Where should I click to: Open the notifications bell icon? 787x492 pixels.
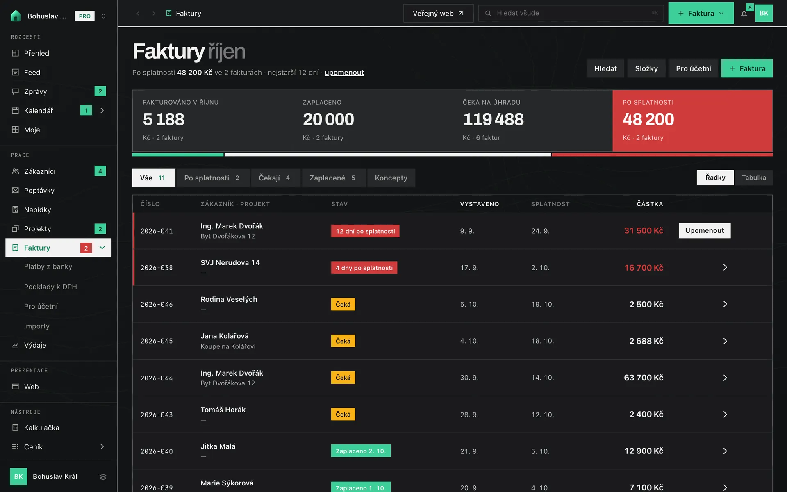click(744, 13)
